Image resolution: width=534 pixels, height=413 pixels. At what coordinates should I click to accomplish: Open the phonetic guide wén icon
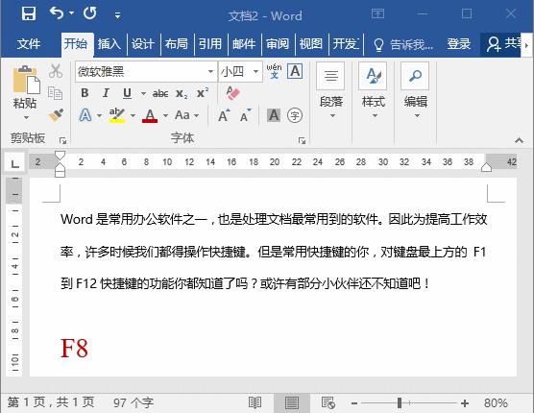coord(275,71)
